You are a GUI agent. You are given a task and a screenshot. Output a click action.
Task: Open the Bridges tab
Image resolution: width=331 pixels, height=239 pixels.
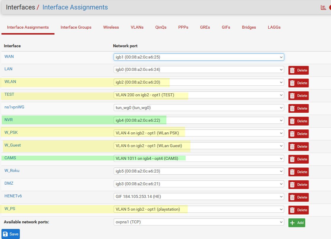(x=249, y=27)
